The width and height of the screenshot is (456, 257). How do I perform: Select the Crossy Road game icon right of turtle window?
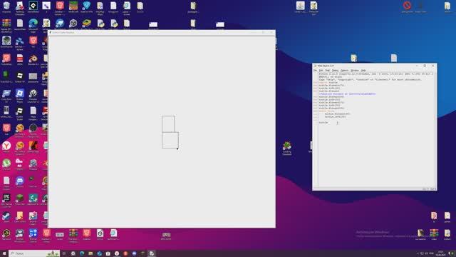click(x=286, y=148)
